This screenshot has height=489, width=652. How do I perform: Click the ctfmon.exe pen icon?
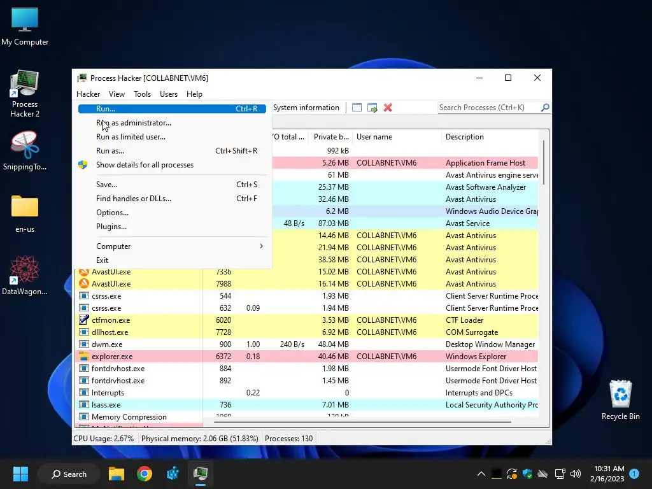(84, 320)
